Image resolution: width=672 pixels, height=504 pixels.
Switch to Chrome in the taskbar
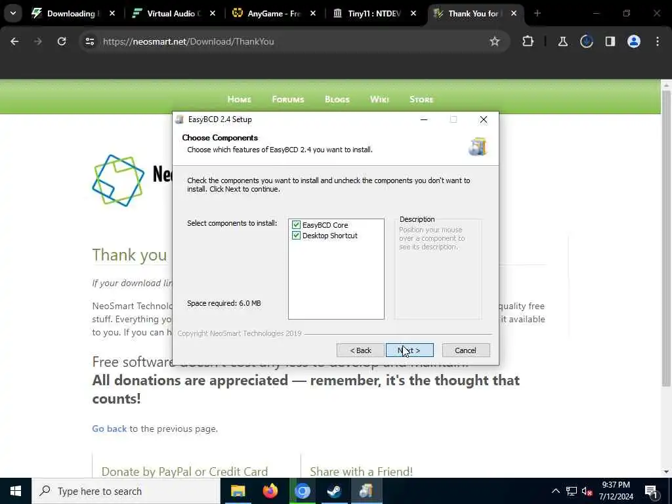(x=302, y=491)
